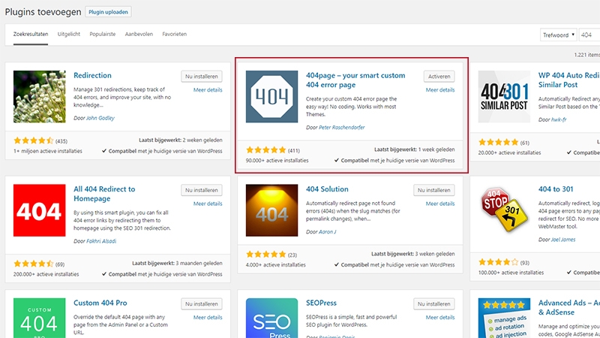The height and width of the screenshot is (338, 600).
Task: Click '1+ miljoen actieve installaties' text
Action: 48,151
